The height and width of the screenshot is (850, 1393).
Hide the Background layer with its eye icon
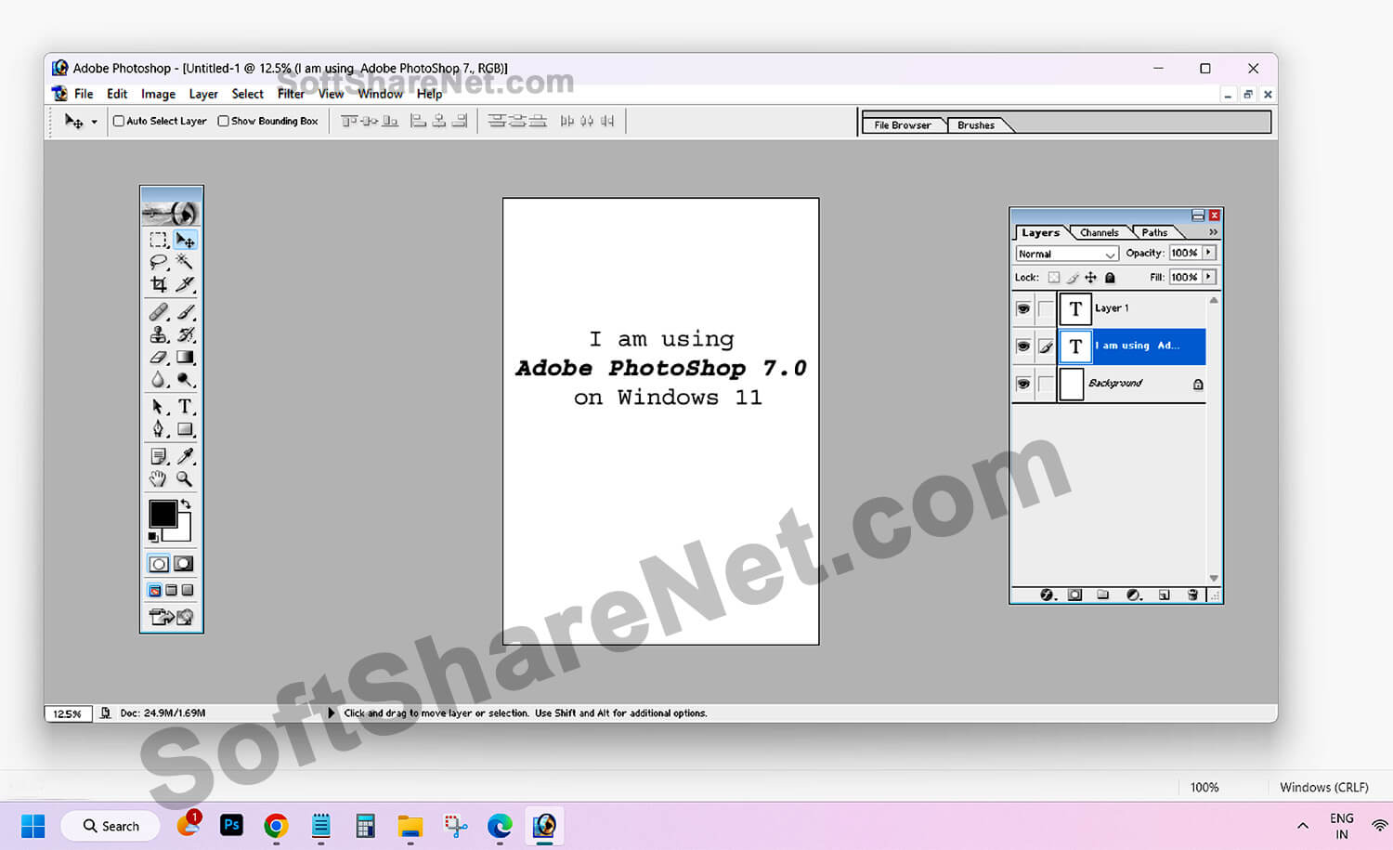tap(1023, 384)
